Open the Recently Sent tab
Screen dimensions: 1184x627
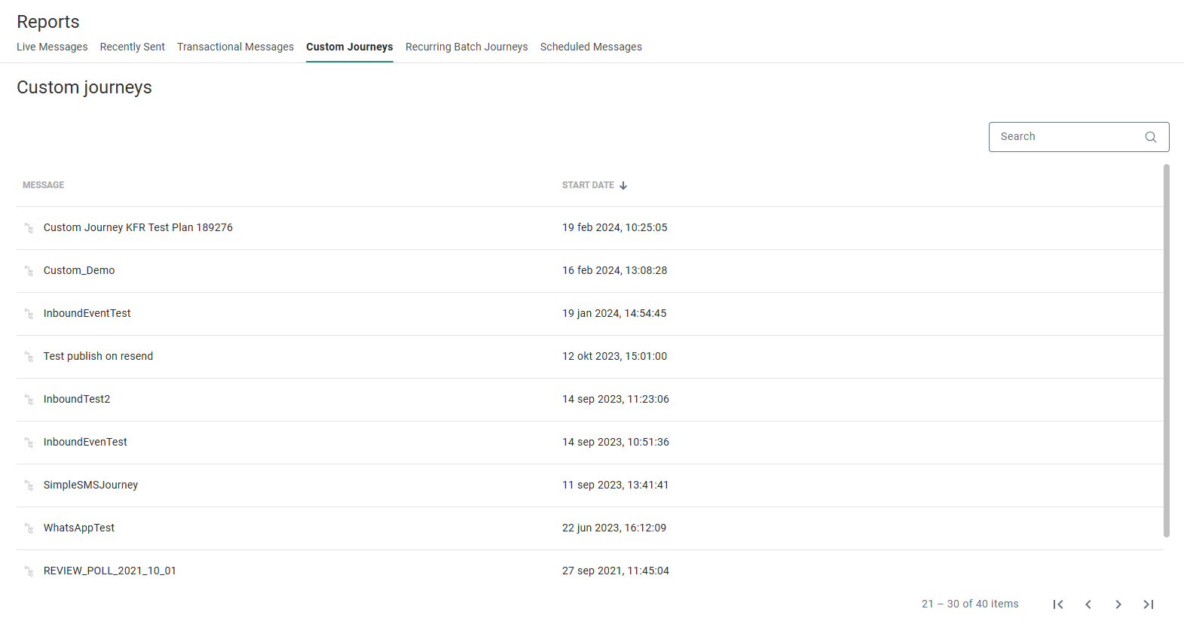(x=132, y=47)
